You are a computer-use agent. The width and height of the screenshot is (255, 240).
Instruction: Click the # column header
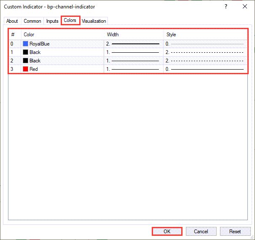pyautogui.click(x=15, y=35)
